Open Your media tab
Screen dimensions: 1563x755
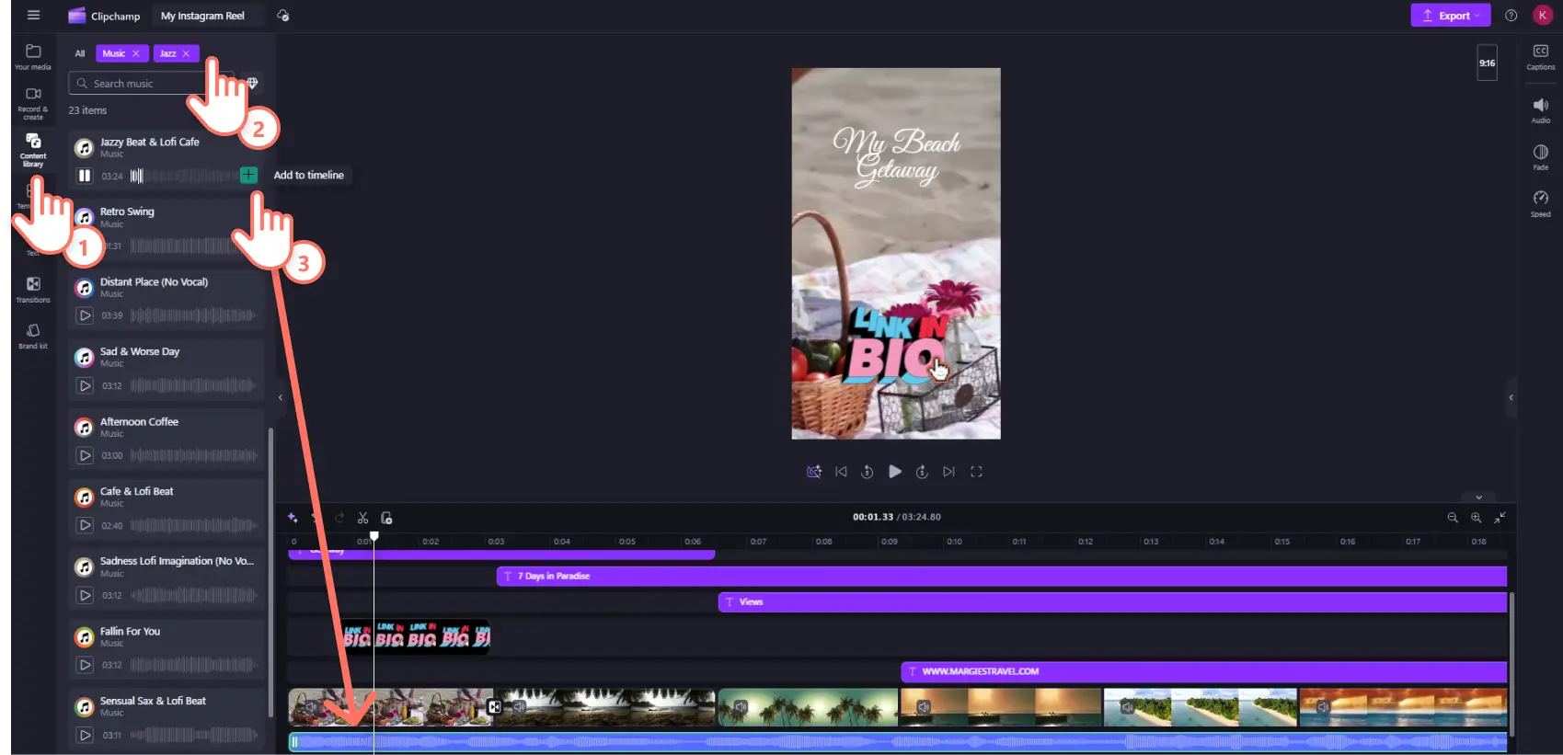[33, 56]
